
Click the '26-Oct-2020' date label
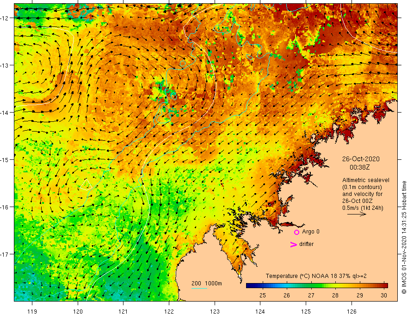pos(361,159)
